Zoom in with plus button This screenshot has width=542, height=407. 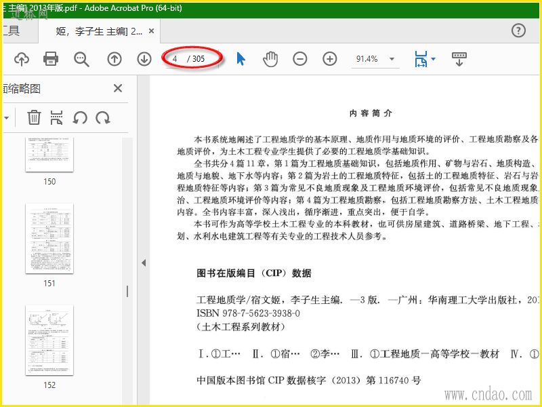330,59
